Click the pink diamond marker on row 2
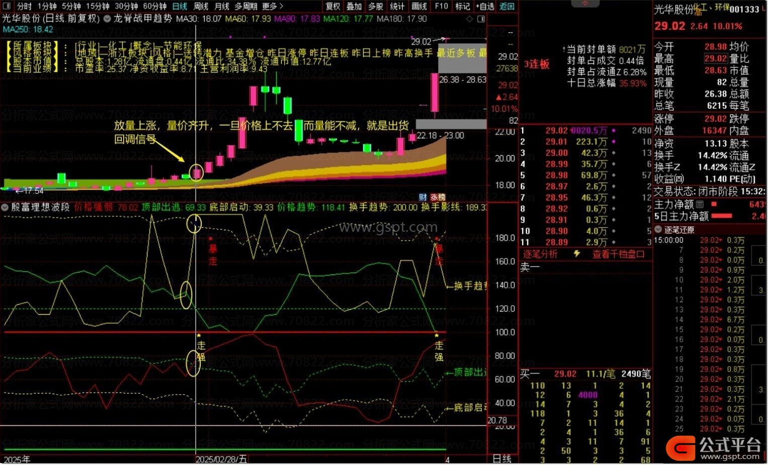 pyautogui.click(x=614, y=142)
